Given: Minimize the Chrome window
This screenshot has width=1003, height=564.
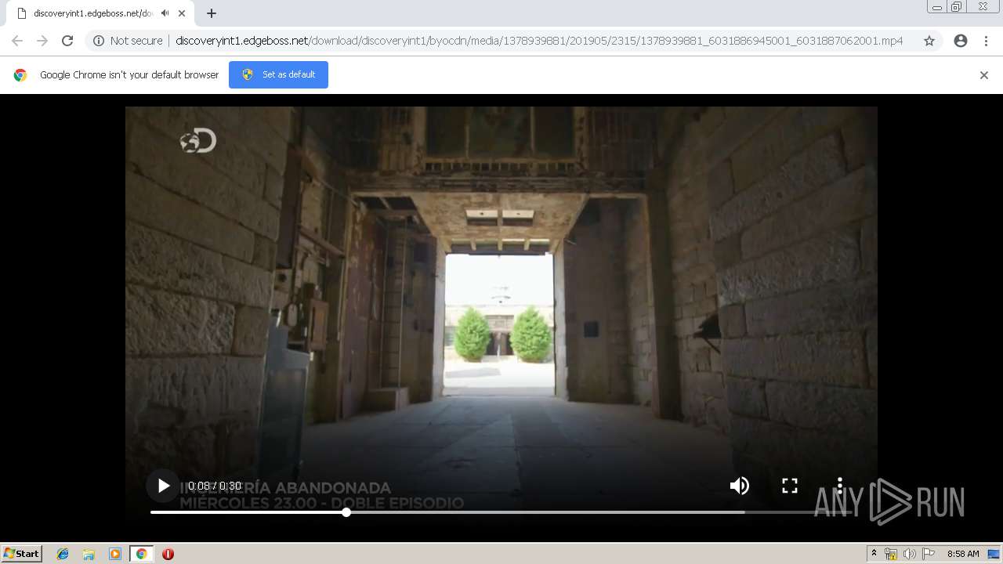Looking at the screenshot, I should pyautogui.click(x=937, y=7).
